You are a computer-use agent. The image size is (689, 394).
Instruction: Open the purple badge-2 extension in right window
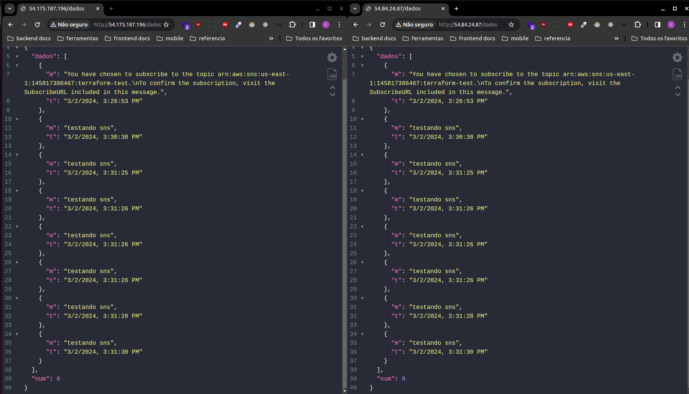click(531, 25)
